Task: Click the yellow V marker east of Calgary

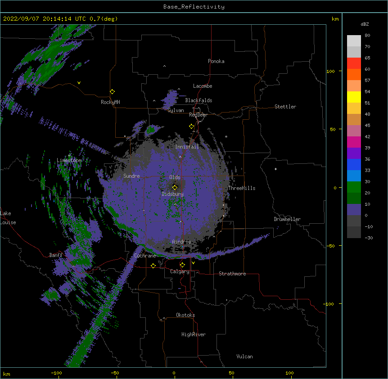Action: pos(193,263)
